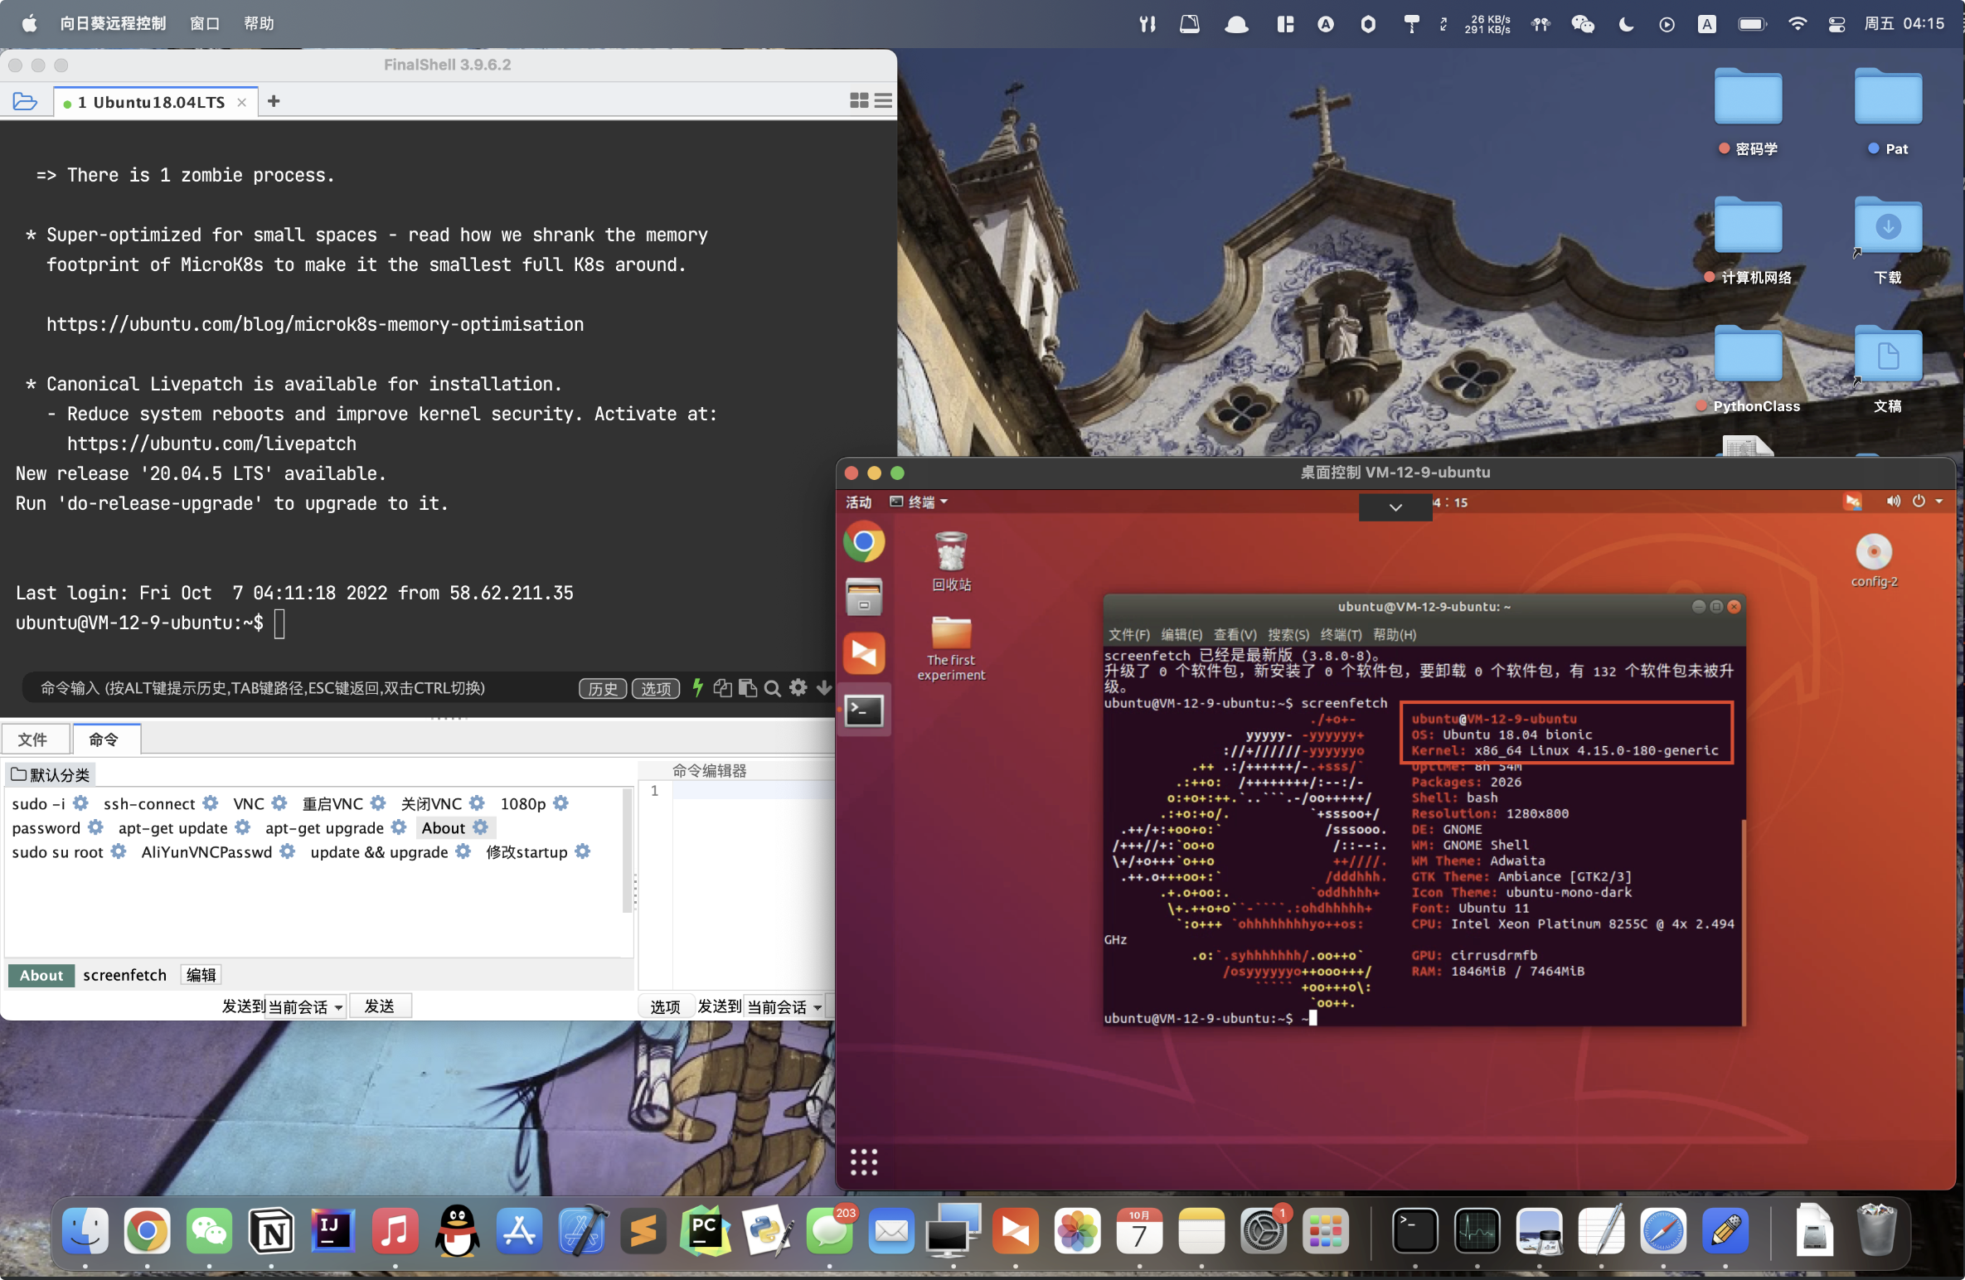The width and height of the screenshot is (1965, 1280).
Task: Run the password quick command
Action: (x=46, y=827)
